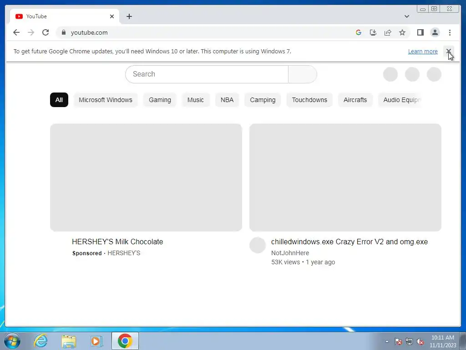Open the Chrome side panel
Viewport: 466px width, 350px height.
point(420,32)
